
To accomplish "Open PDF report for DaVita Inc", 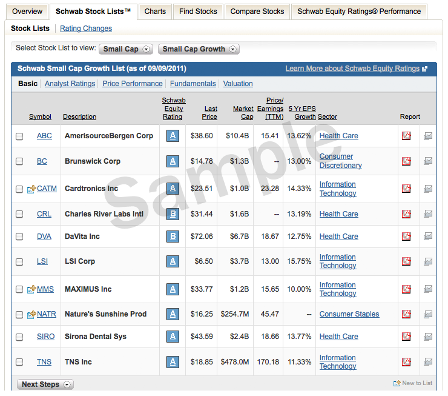I will tap(406, 237).
